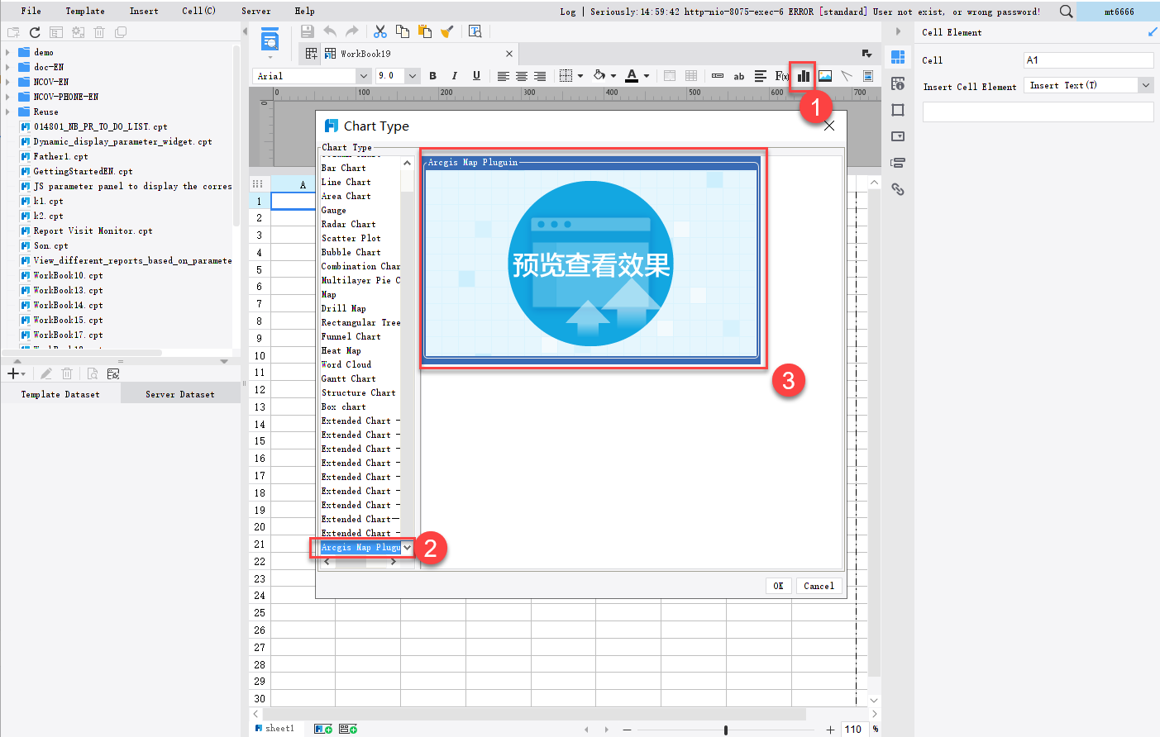The image size is (1160, 737).
Task: Toggle bold formatting
Action: (x=432, y=76)
